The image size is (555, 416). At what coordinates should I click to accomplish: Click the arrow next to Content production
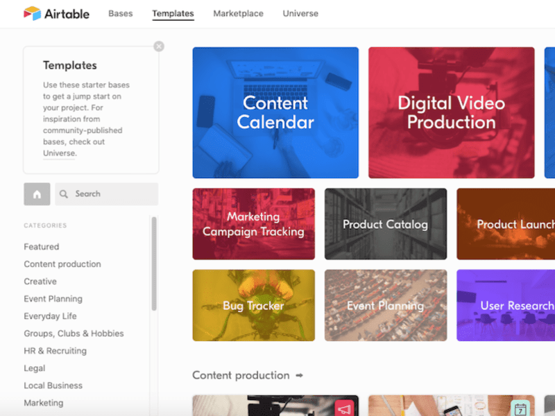pyautogui.click(x=300, y=376)
